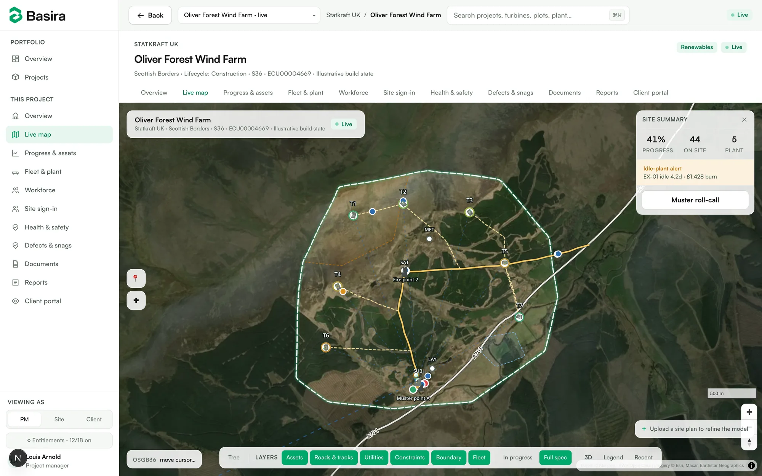Click the plus tool below pin button
This screenshot has width=762, height=476.
136,300
